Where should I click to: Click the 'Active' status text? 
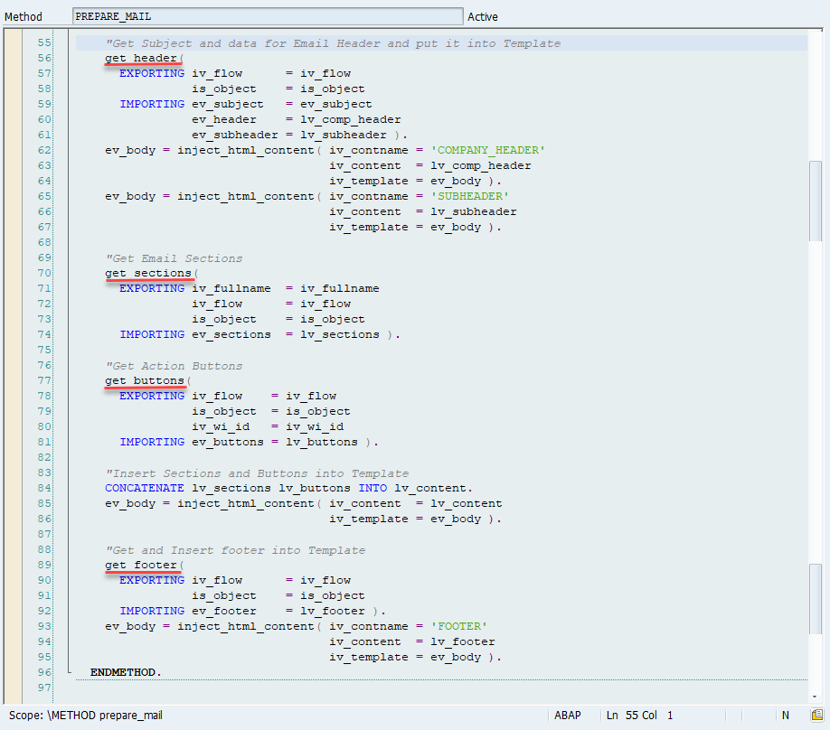(x=482, y=17)
